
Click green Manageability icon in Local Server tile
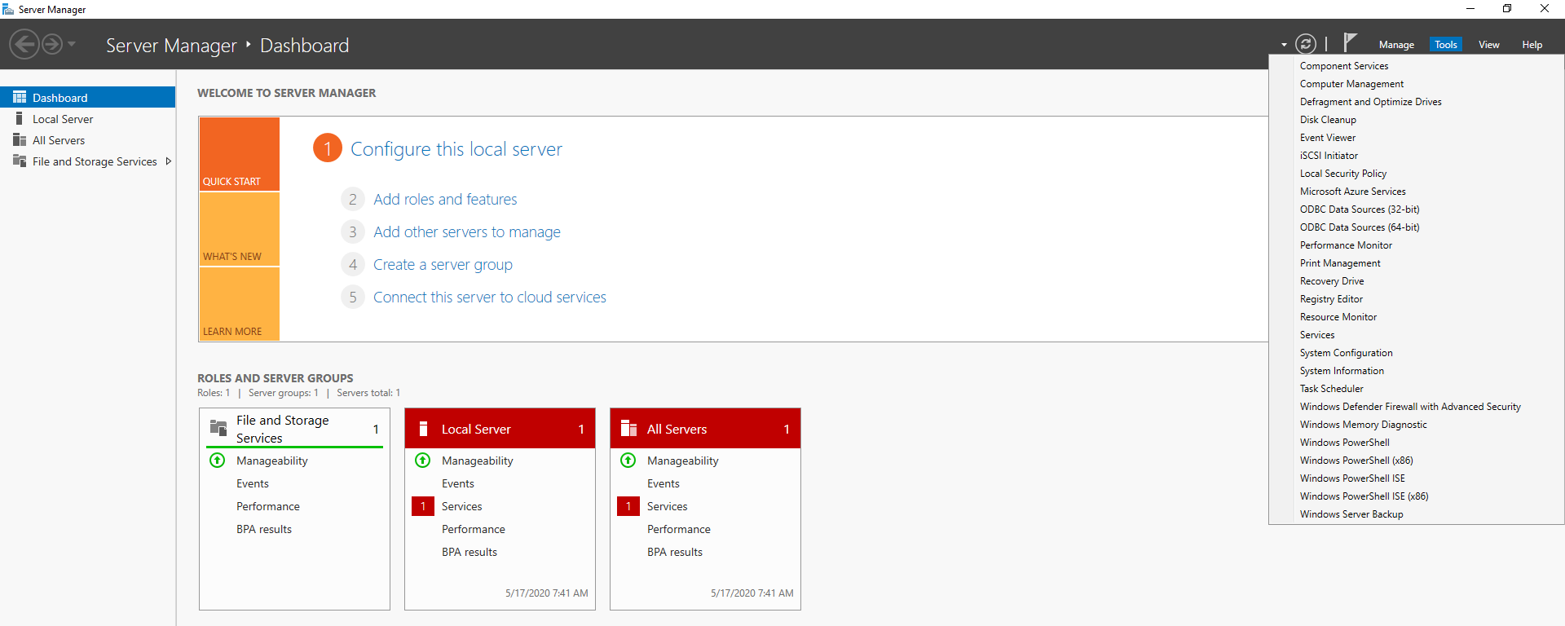[x=422, y=461]
